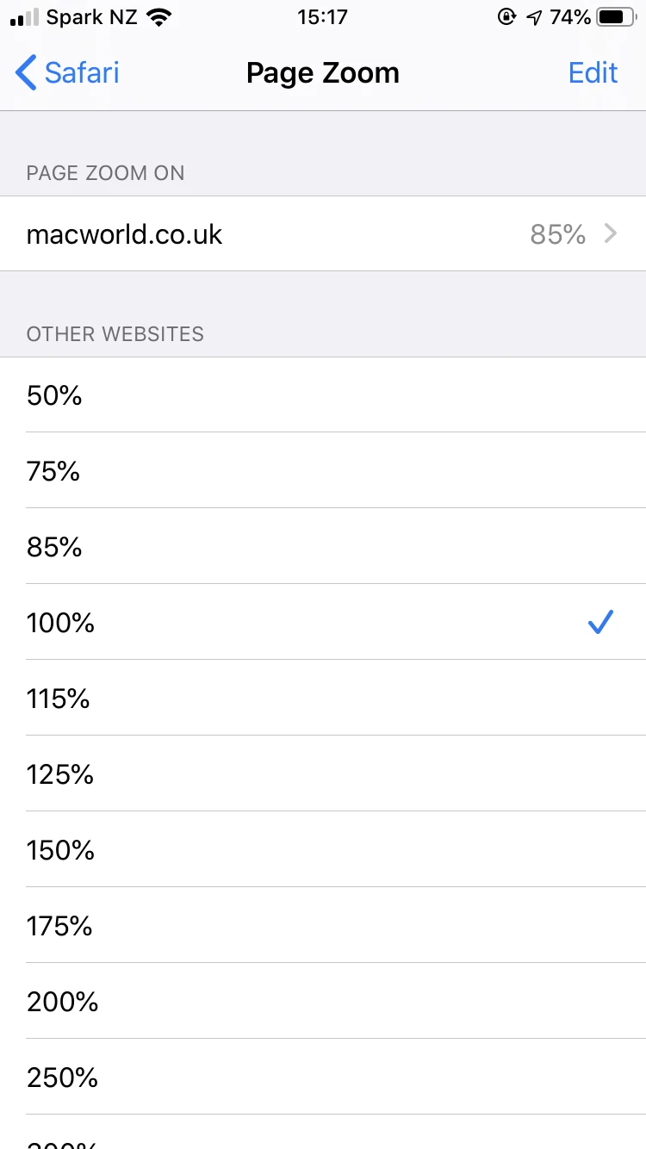The width and height of the screenshot is (646, 1149).
Task: Tap the rotation lock status icon
Action: (x=506, y=17)
